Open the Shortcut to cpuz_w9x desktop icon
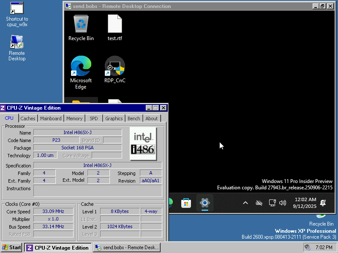The height and width of the screenshot is (253, 338). click(x=17, y=14)
